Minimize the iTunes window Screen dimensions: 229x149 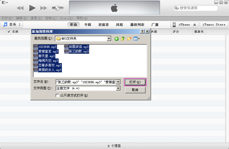click(x=216, y=2)
